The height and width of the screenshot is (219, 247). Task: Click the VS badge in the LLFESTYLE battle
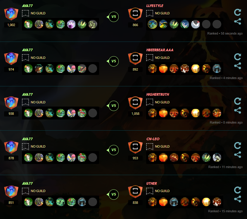click(114, 17)
